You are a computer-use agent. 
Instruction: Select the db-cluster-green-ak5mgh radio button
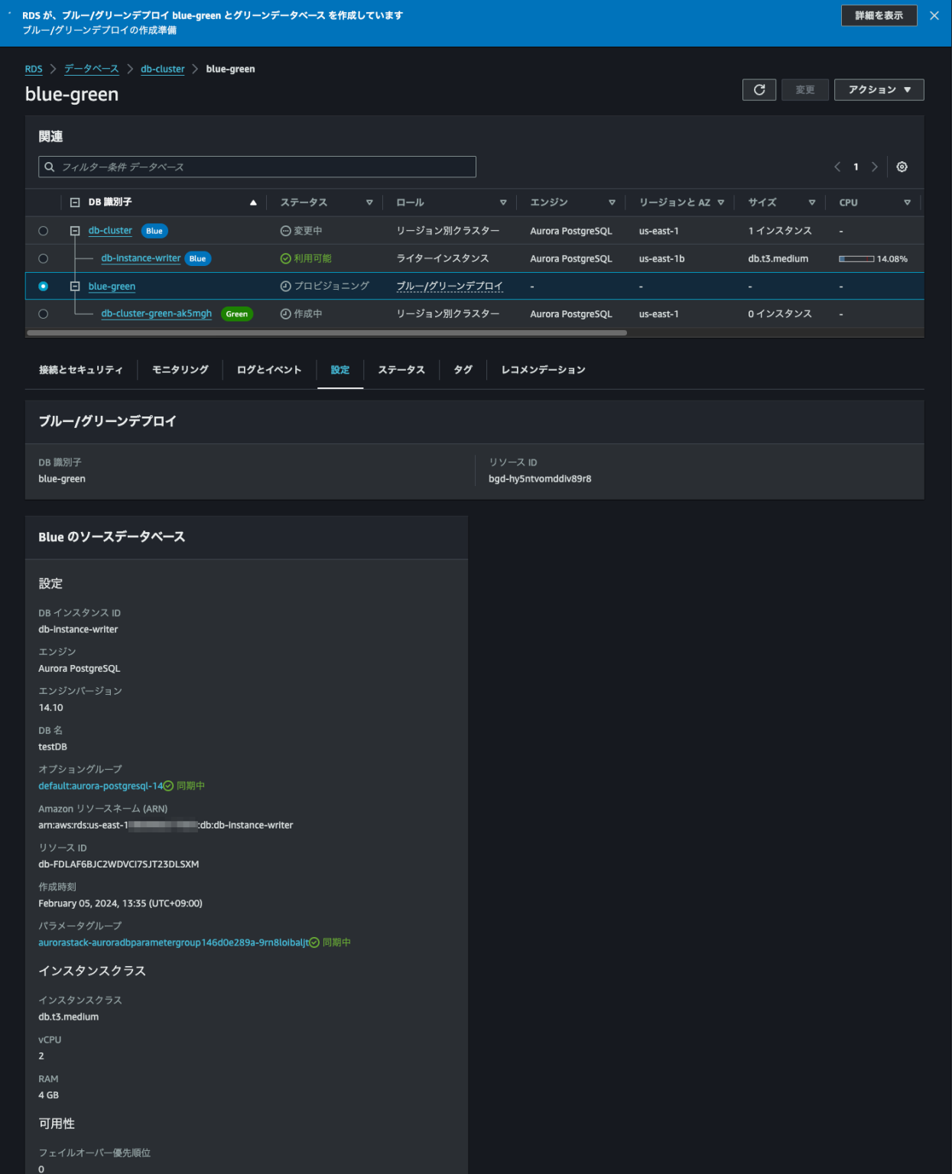[44, 313]
